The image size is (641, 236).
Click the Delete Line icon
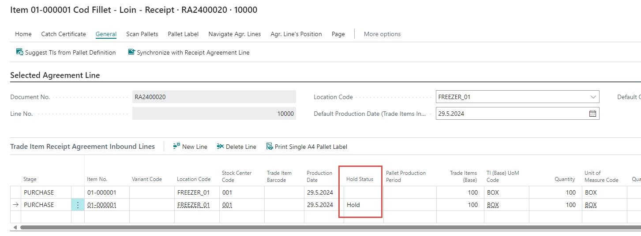tap(221, 147)
